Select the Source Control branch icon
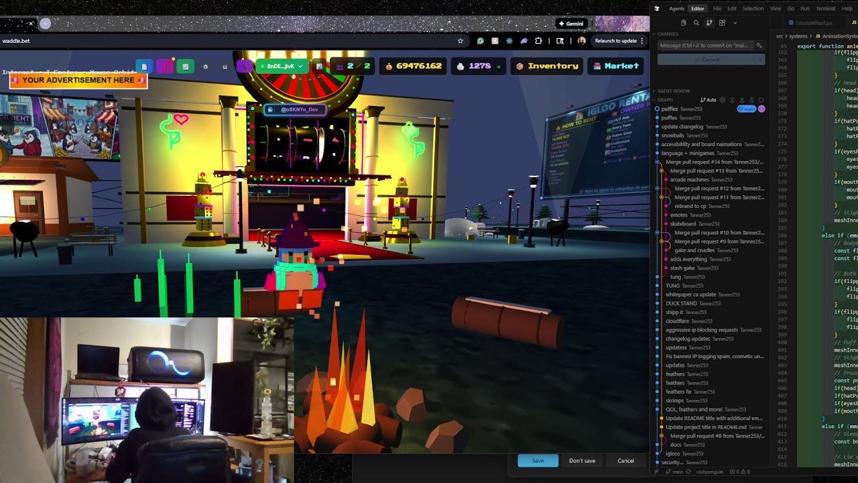Image resolution: width=858 pixels, height=483 pixels. [x=709, y=23]
